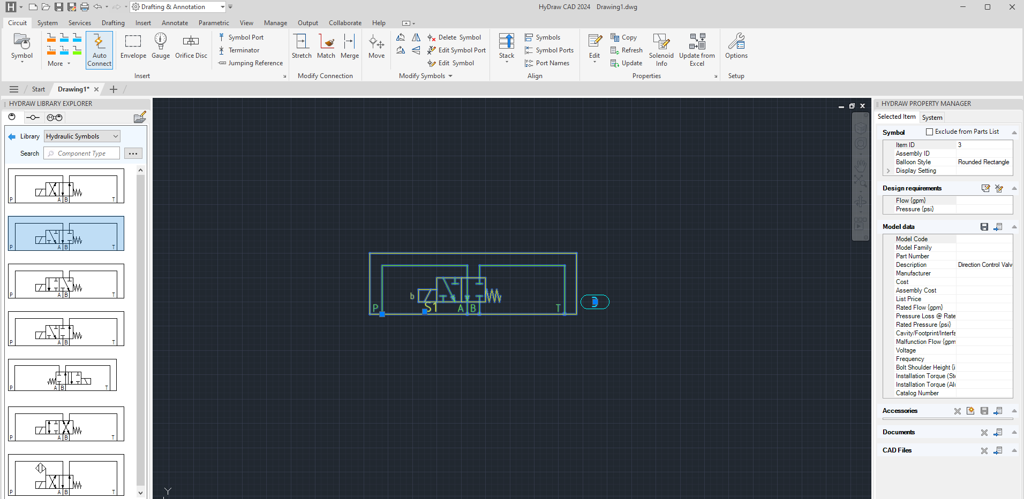Click the Match connection tool
Viewport: 1024px width, 499px height.
pos(326,47)
